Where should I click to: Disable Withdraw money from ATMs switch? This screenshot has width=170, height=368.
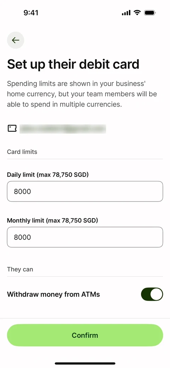(x=152, y=294)
